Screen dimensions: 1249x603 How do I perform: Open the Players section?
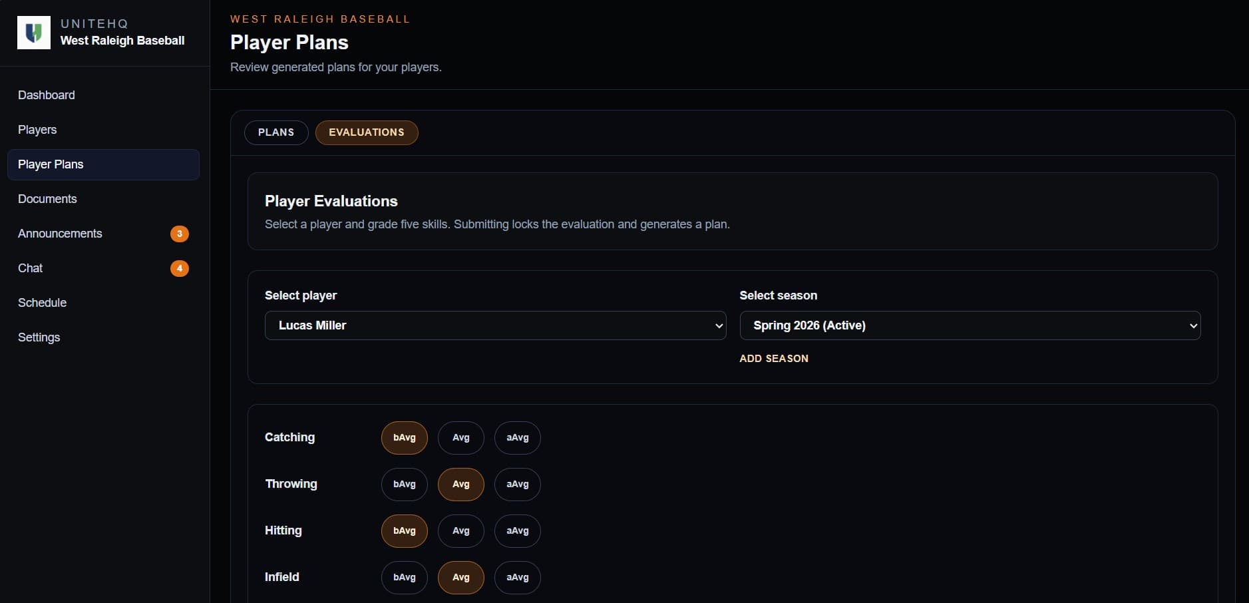pos(37,130)
